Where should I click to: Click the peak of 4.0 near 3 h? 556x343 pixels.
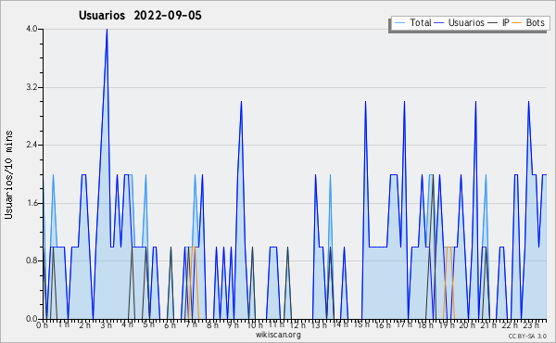coord(107,30)
